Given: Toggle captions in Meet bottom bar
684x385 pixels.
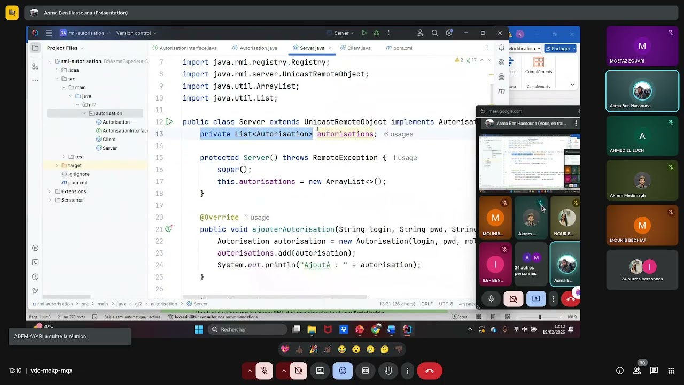Looking at the screenshot, I should [366, 371].
